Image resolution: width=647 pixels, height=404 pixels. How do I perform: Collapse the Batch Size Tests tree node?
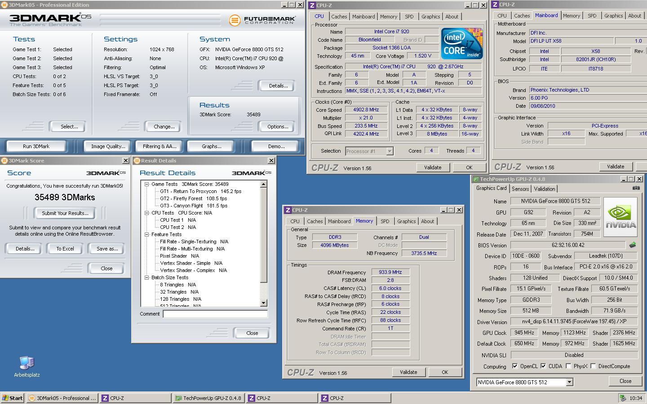click(x=146, y=277)
